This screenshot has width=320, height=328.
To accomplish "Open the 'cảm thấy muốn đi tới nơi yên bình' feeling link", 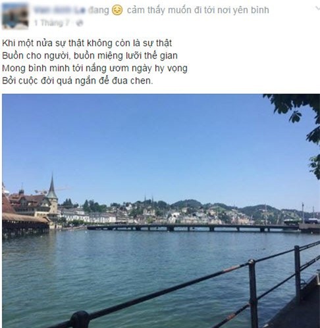I will tap(198, 10).
